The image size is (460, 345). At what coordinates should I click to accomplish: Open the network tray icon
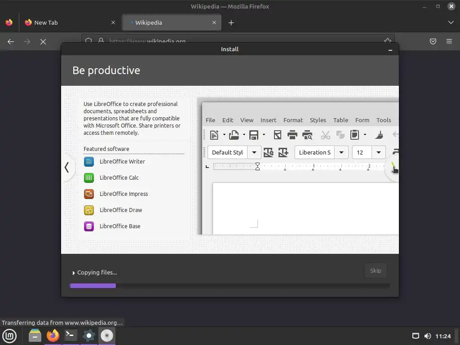pyautogui.click(x=416, y=336)
